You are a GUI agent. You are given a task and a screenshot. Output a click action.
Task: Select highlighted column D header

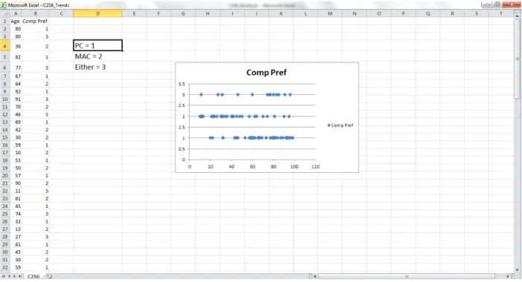pyautogui.click(x=98, y=13)
